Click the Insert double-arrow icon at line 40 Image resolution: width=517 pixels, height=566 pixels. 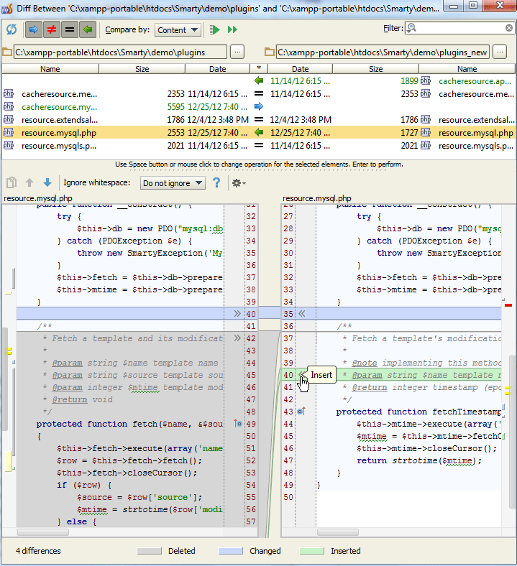point(302,375)
